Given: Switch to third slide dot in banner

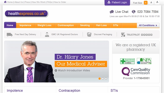Looking at the screenshot, I should pos(106,79).
